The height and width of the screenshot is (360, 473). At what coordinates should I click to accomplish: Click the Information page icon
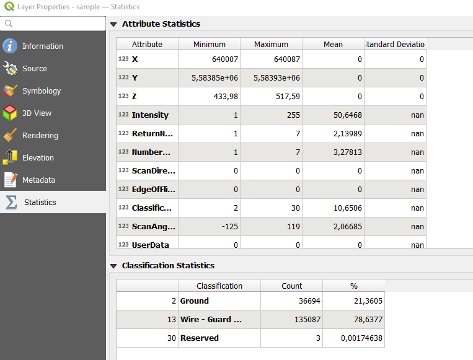coord(10,46)
